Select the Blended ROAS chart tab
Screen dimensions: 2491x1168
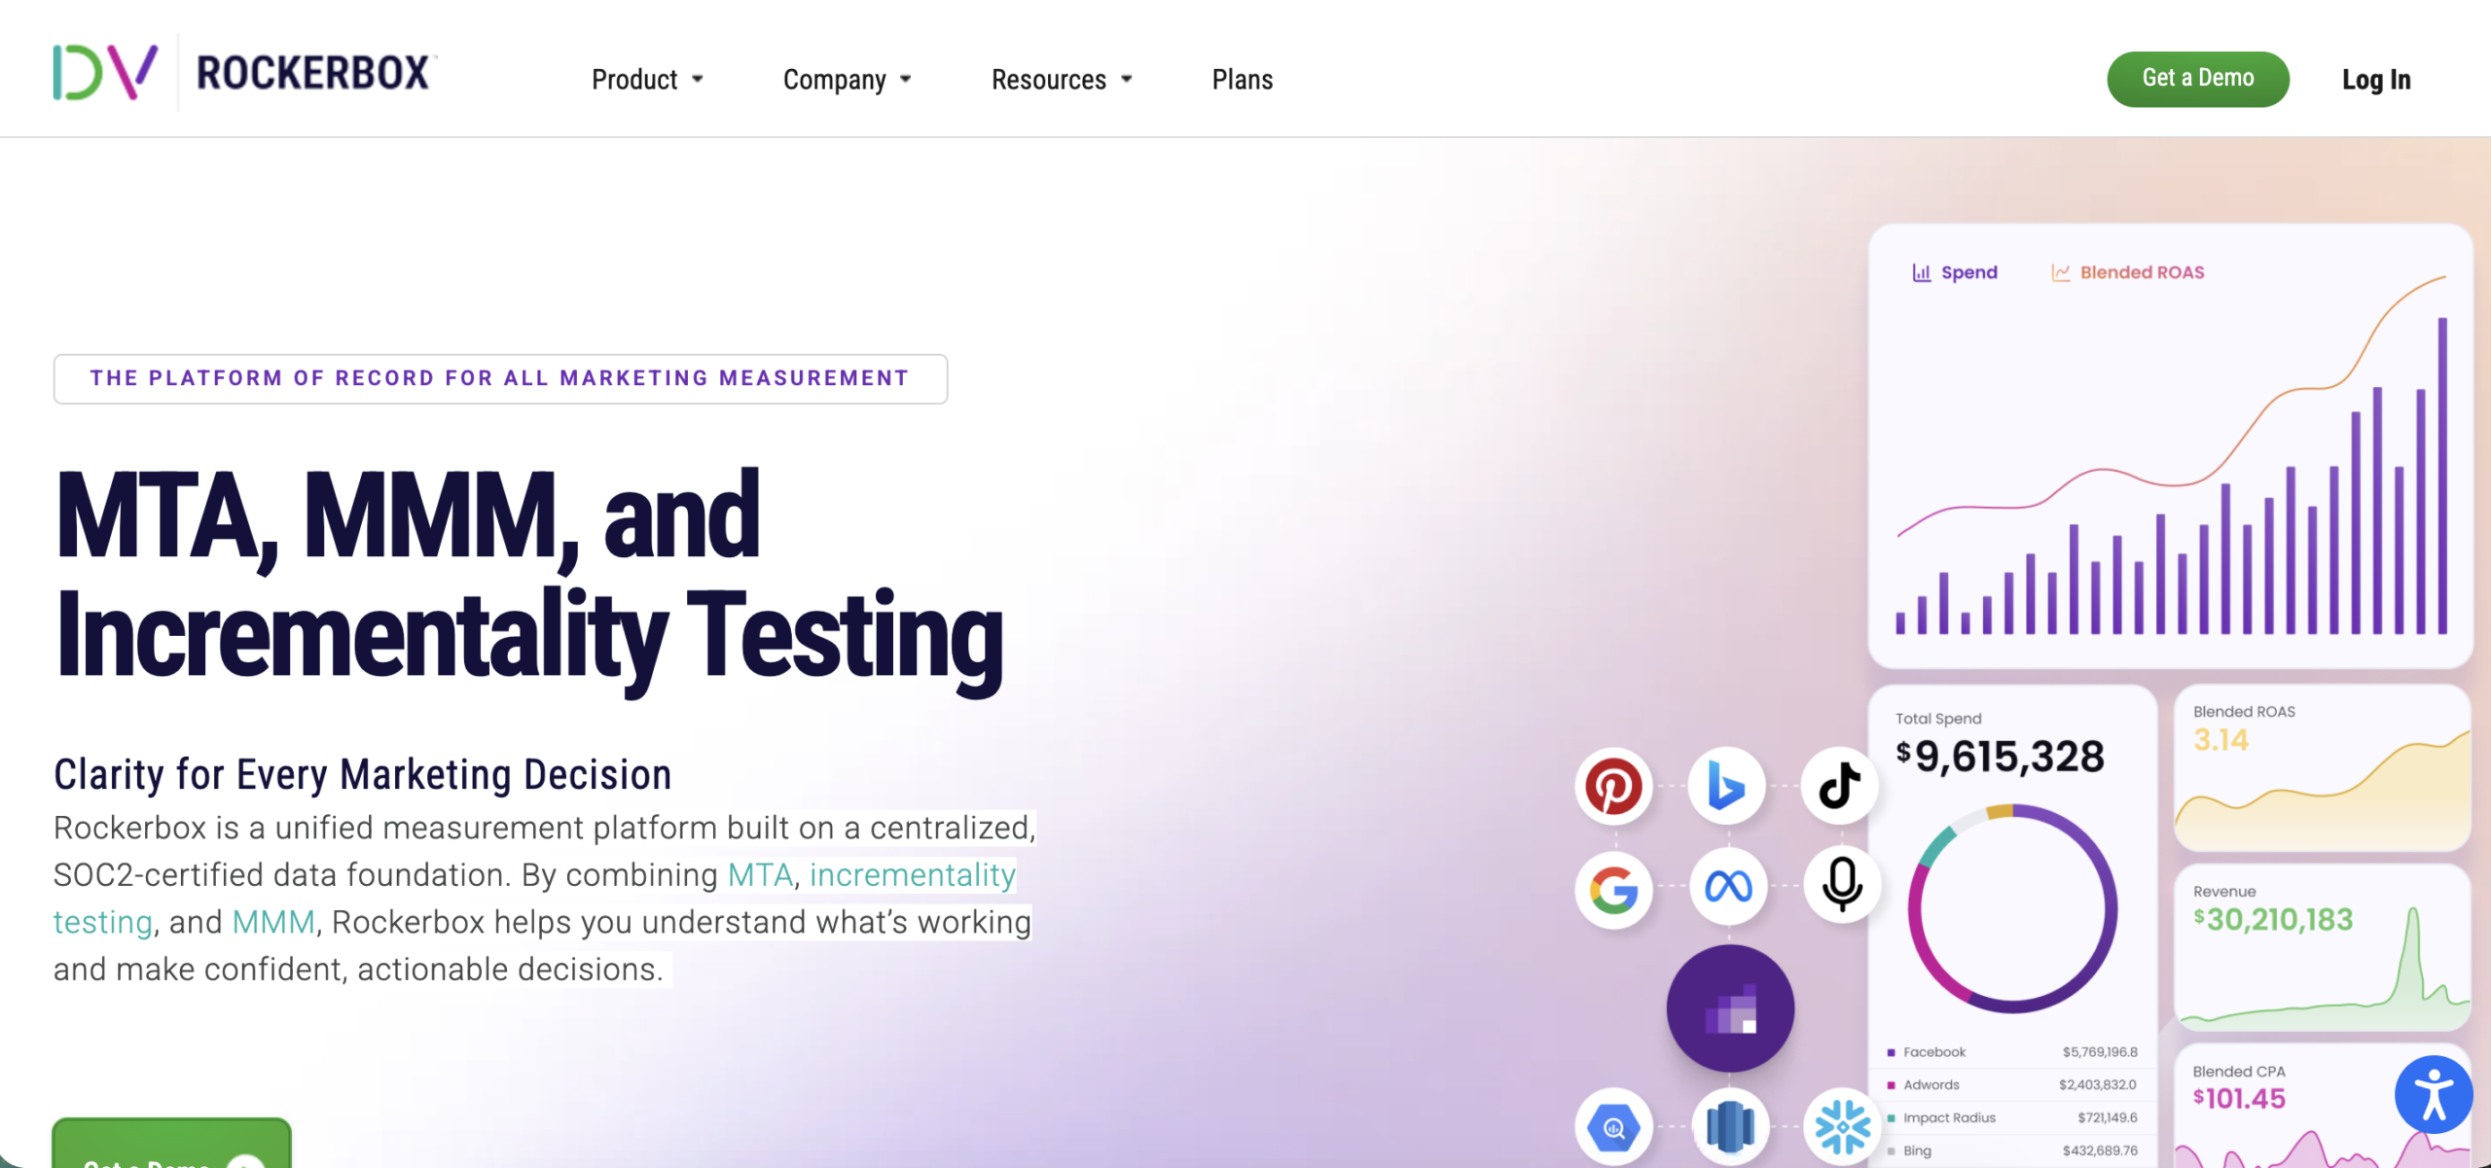[2128, 272]
